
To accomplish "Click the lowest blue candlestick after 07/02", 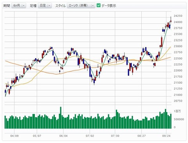I will 94,81.
